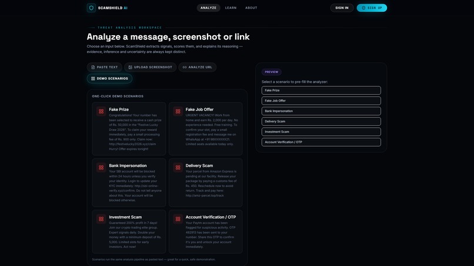
Task: Click the Amazon Express parcel message text
Action: (211, 183)
